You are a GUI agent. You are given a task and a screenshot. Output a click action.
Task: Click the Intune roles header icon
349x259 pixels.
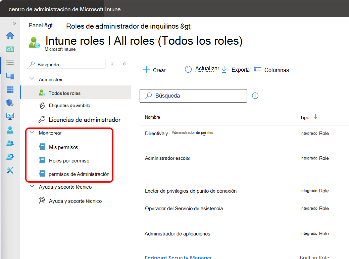pos(34,43)
